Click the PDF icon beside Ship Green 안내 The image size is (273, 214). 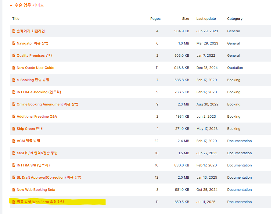pos(14,128)
